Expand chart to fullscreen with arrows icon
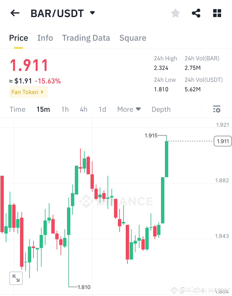Image resolution: width=232 pixels, height=296 pixels. tap(16, 278)
